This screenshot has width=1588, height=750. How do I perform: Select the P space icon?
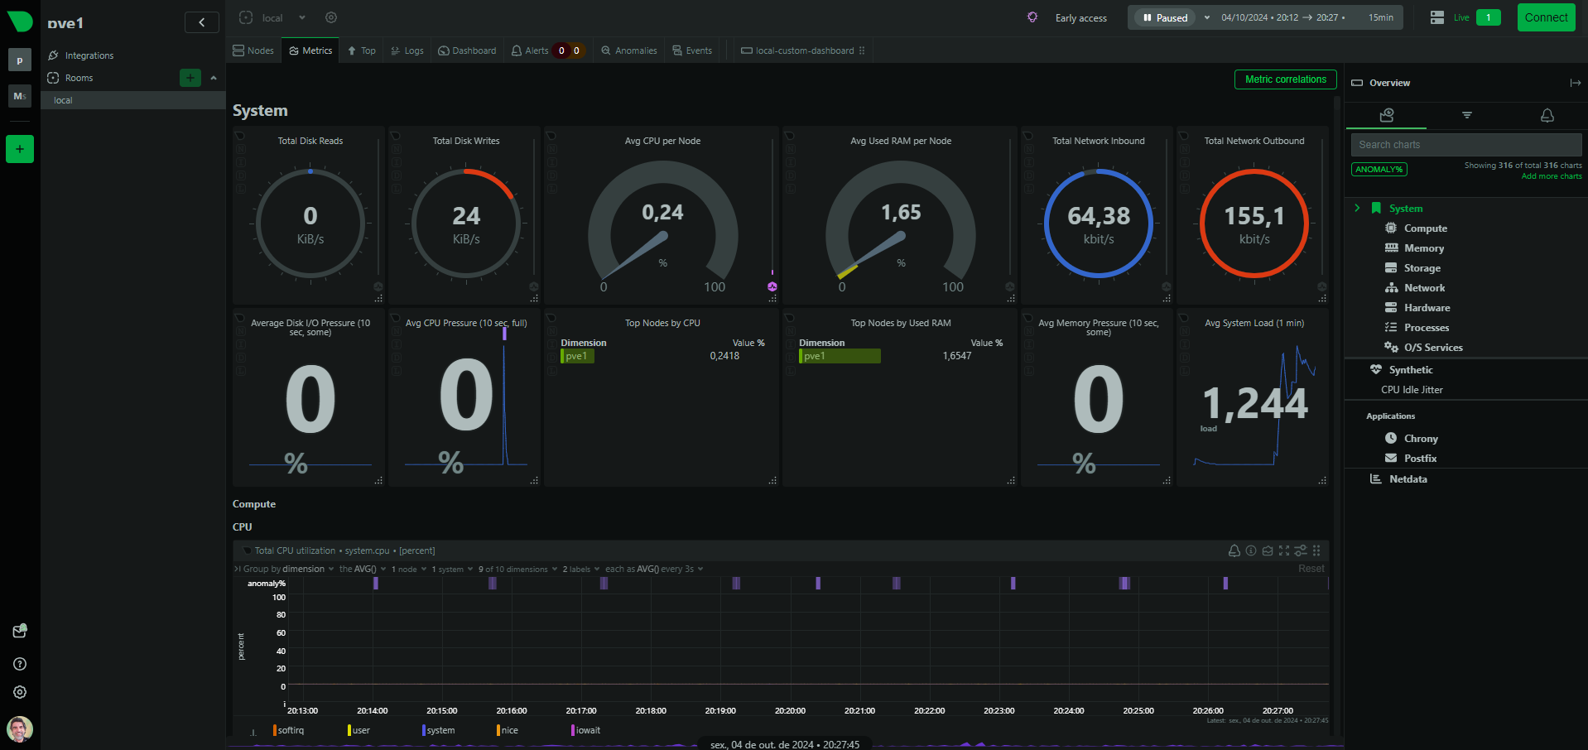pos(20,60)
